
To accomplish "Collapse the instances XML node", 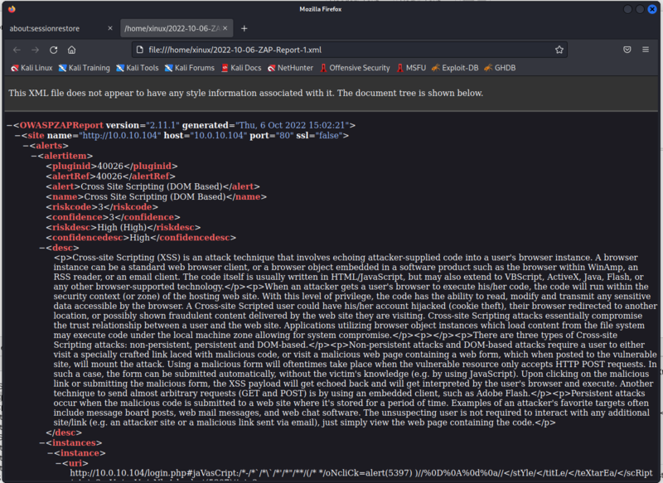I will (x=43, y=442).
